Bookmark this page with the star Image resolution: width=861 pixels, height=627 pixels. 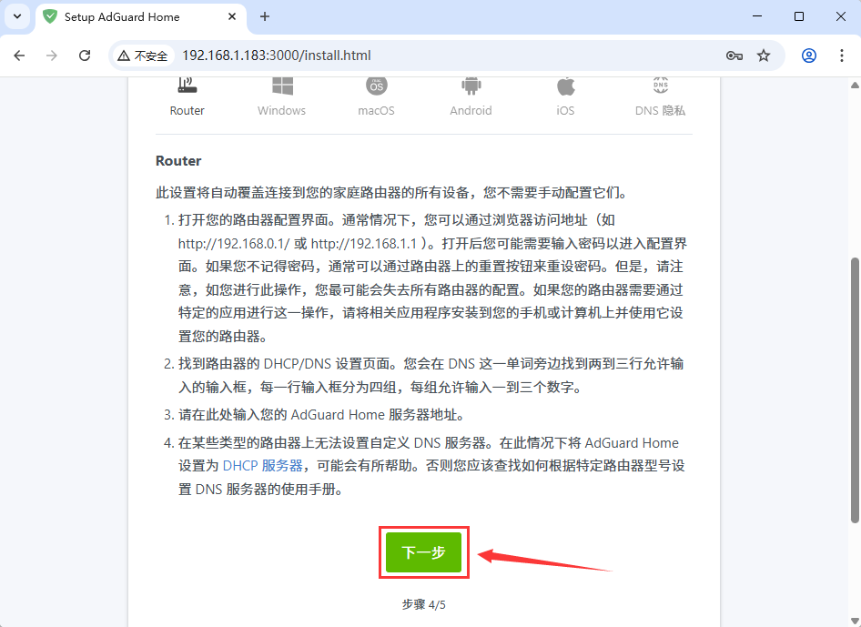(764, 56)
